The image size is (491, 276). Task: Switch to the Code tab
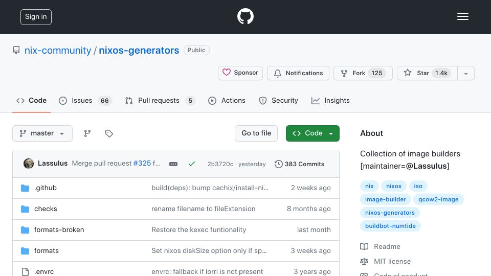click(x=31, y=101)
